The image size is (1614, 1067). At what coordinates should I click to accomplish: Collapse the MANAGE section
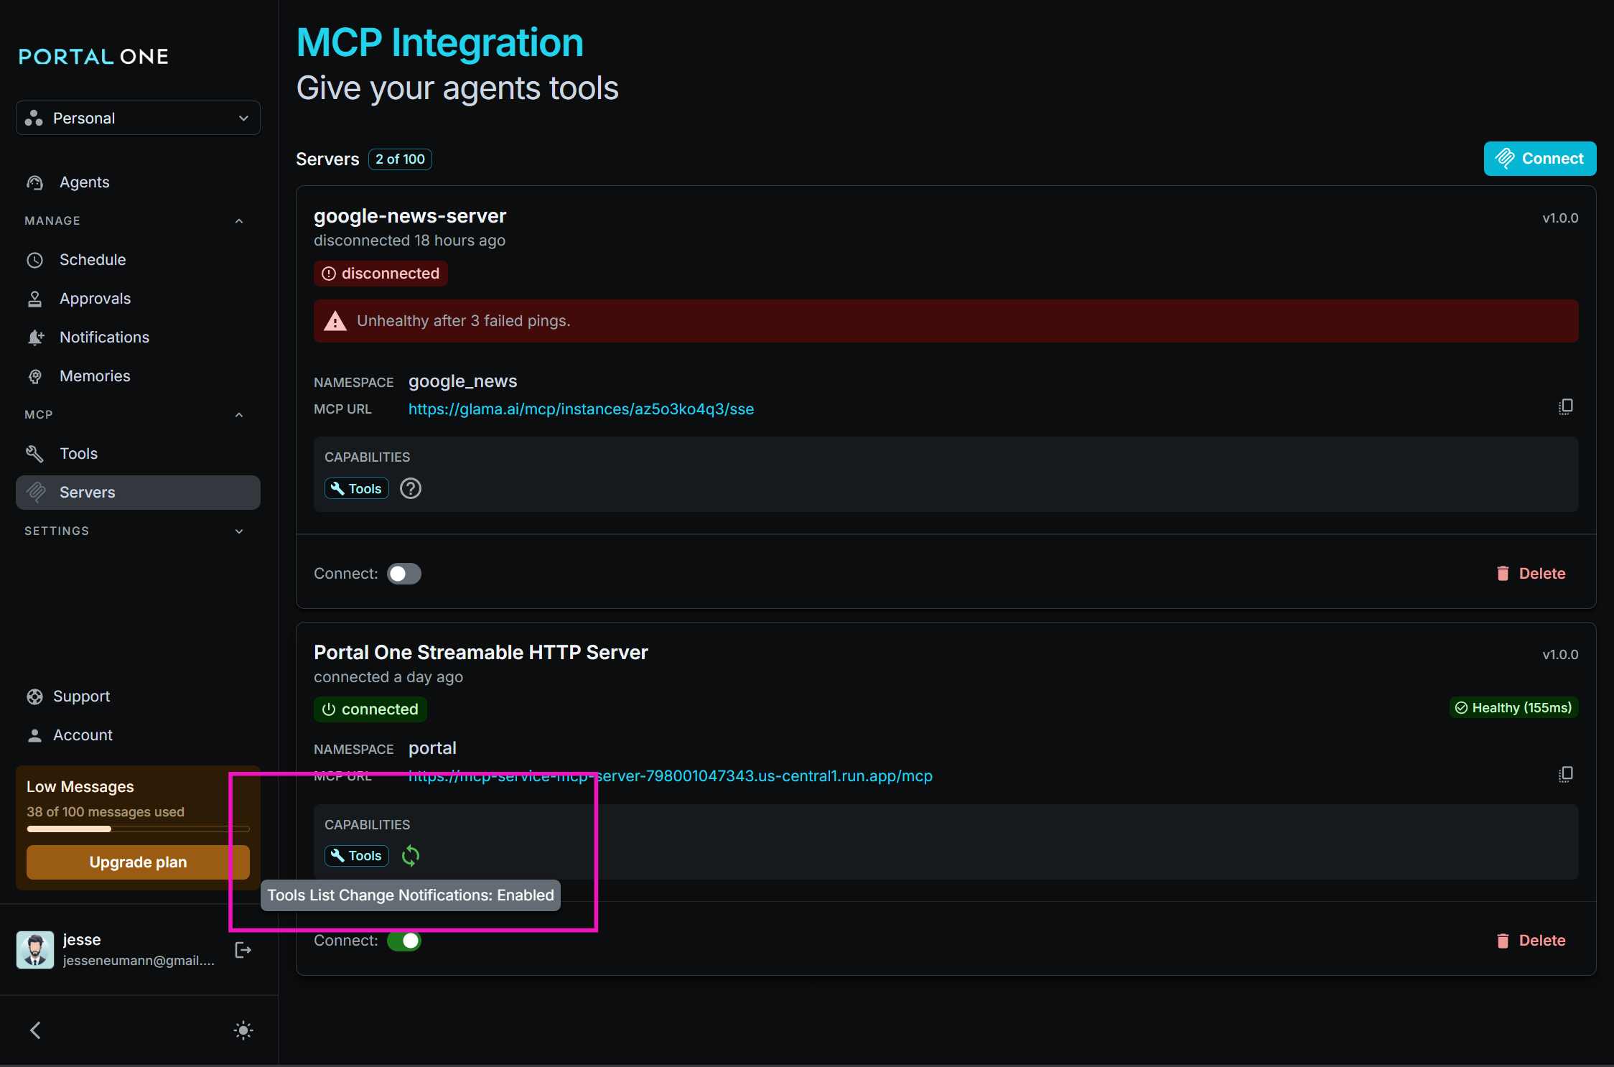coord(239,221)
